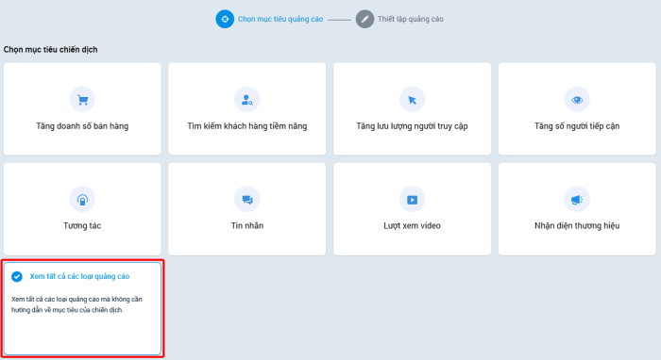The height and width of the screenshot is (360, 661).
Task: Click the engagement tap icon above Tương tác
Action: pyautogui.click(x=82, y=200)
